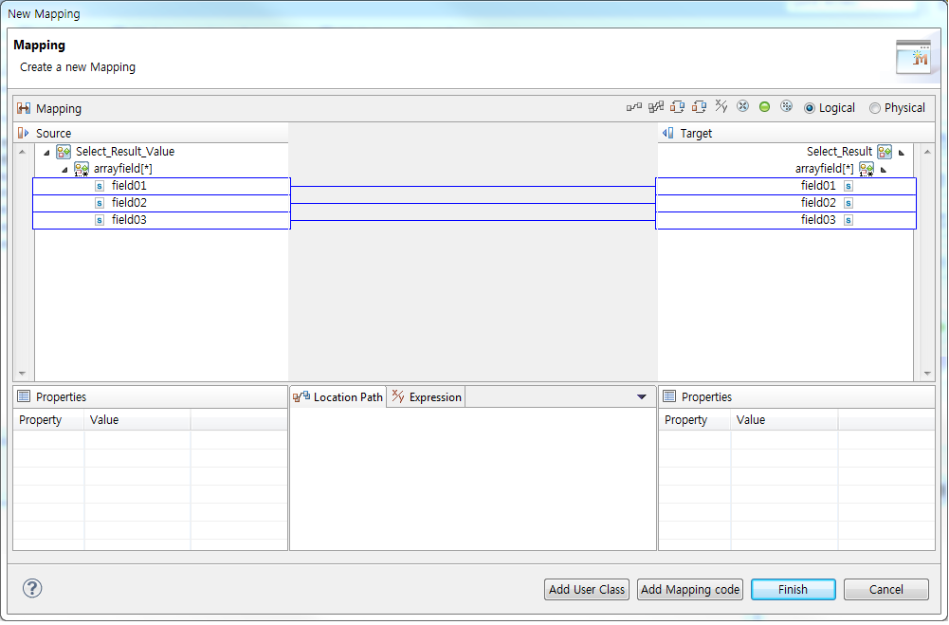
Task: Collapse the arrayfield[*] source tree node
Action: (x=64, y=168)
